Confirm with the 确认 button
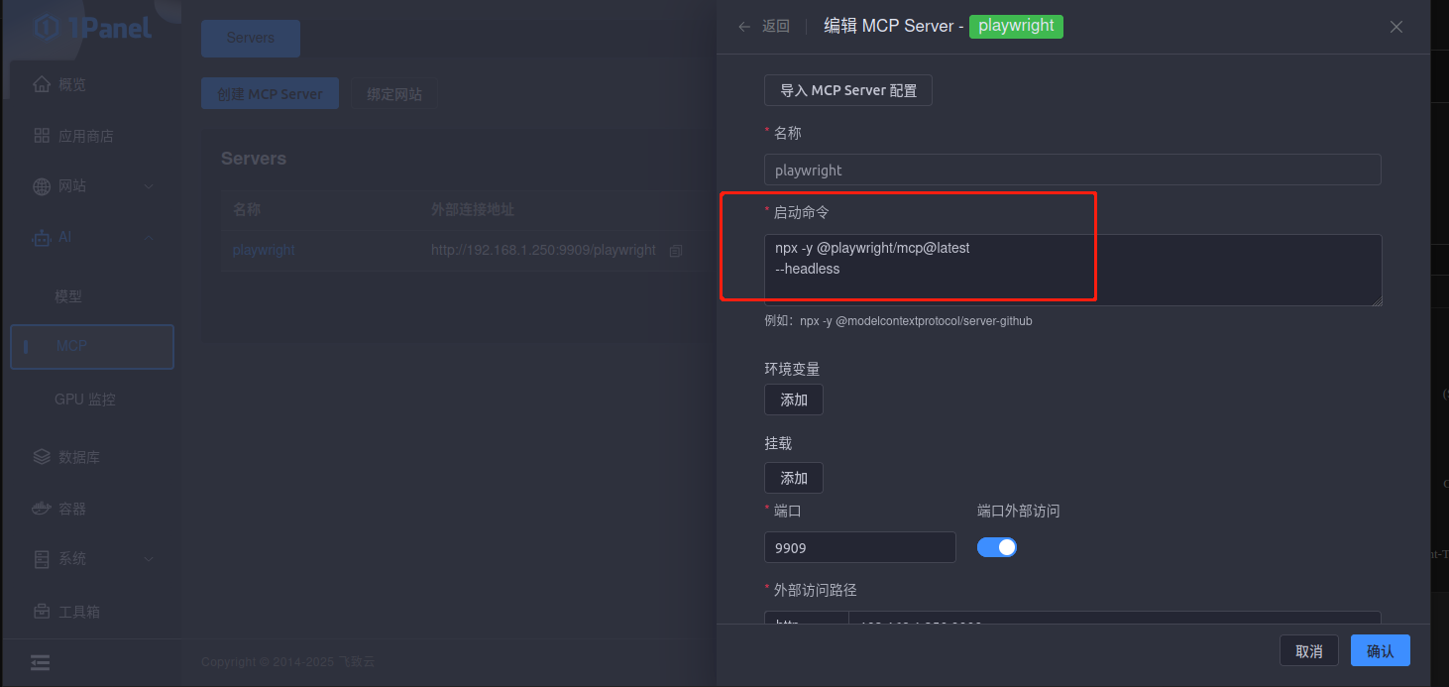 (1380, 651)
